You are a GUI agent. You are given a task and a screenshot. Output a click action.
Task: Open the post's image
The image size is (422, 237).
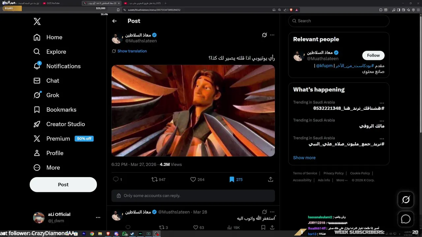pos(193,111)
